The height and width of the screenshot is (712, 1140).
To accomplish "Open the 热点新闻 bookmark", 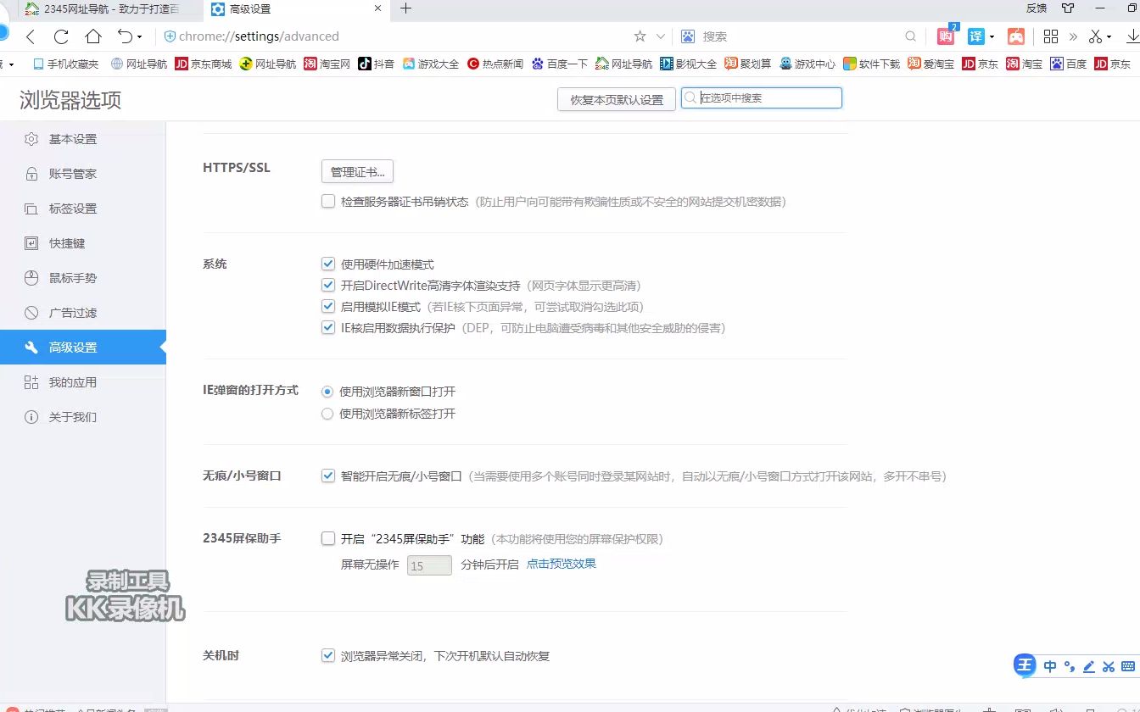I will click(x=495, y=64).
